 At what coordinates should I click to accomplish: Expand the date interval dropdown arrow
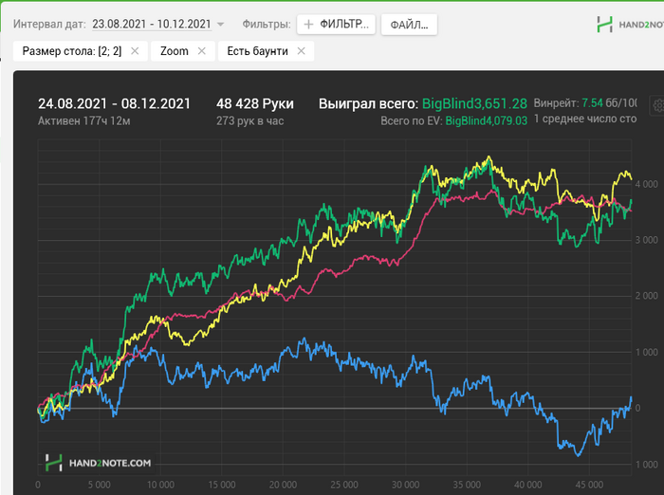220,25
